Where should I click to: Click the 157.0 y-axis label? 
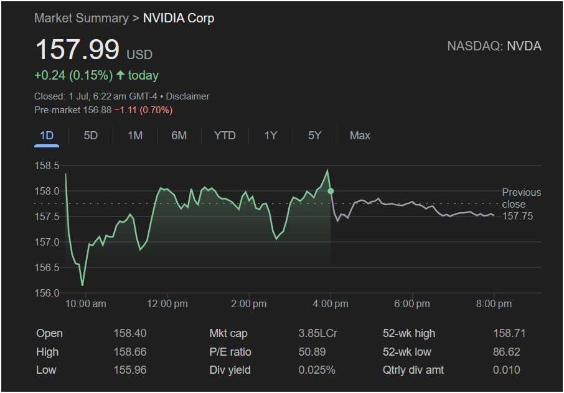click(47, 242)
